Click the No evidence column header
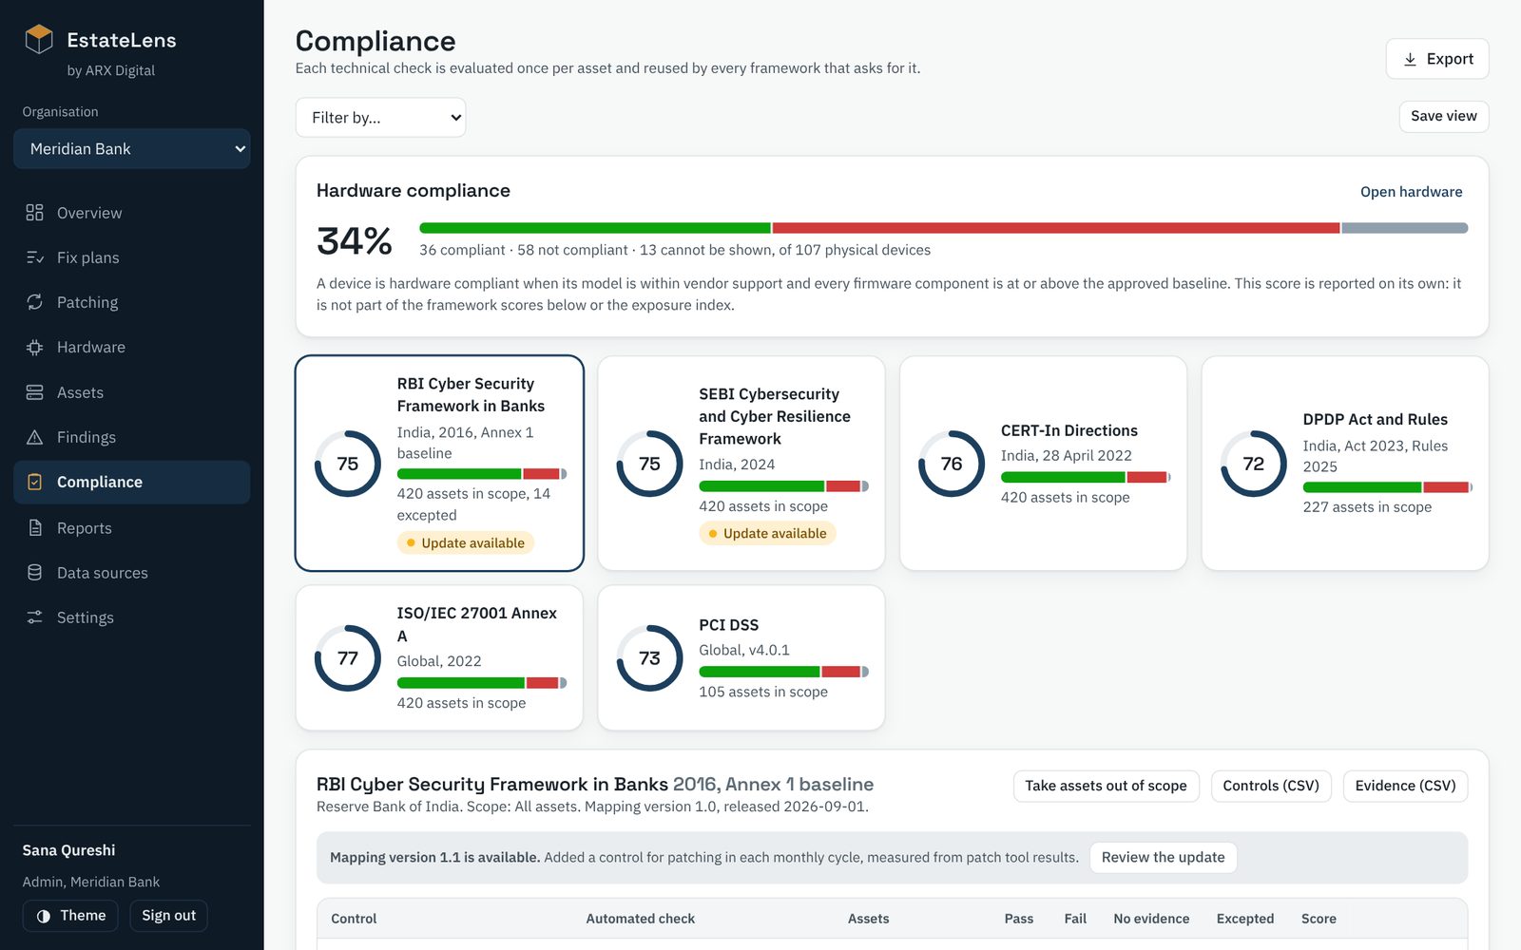The height and width of the screenshot is (950, 1521). [x=1151, y=919]
